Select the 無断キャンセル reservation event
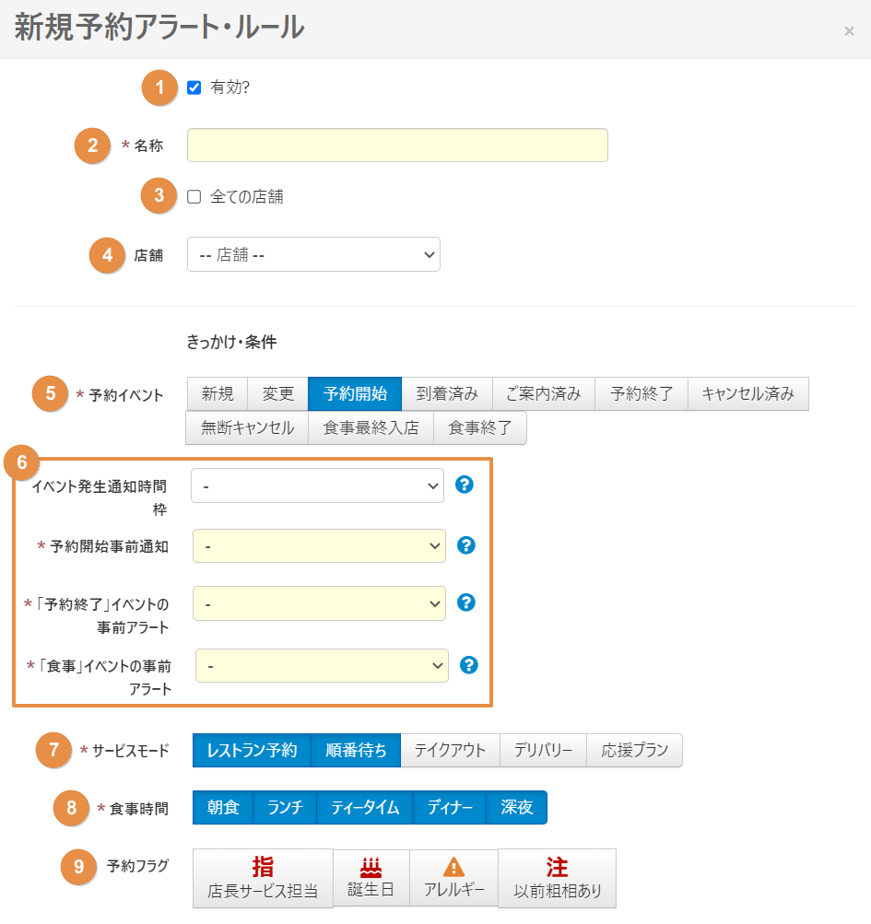The width and height of the screenshot is (871, 924). pyautogui.click(x=247, y=427)
